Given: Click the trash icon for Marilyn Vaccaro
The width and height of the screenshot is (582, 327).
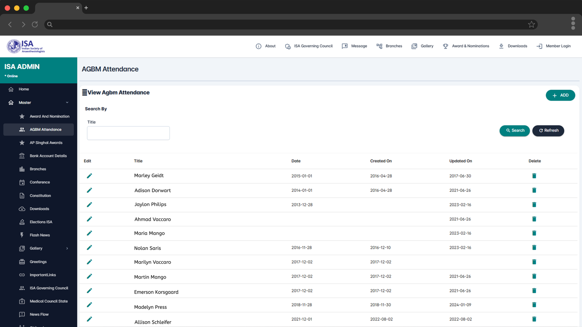Looking at the screenshot, I should pos(534,262).
